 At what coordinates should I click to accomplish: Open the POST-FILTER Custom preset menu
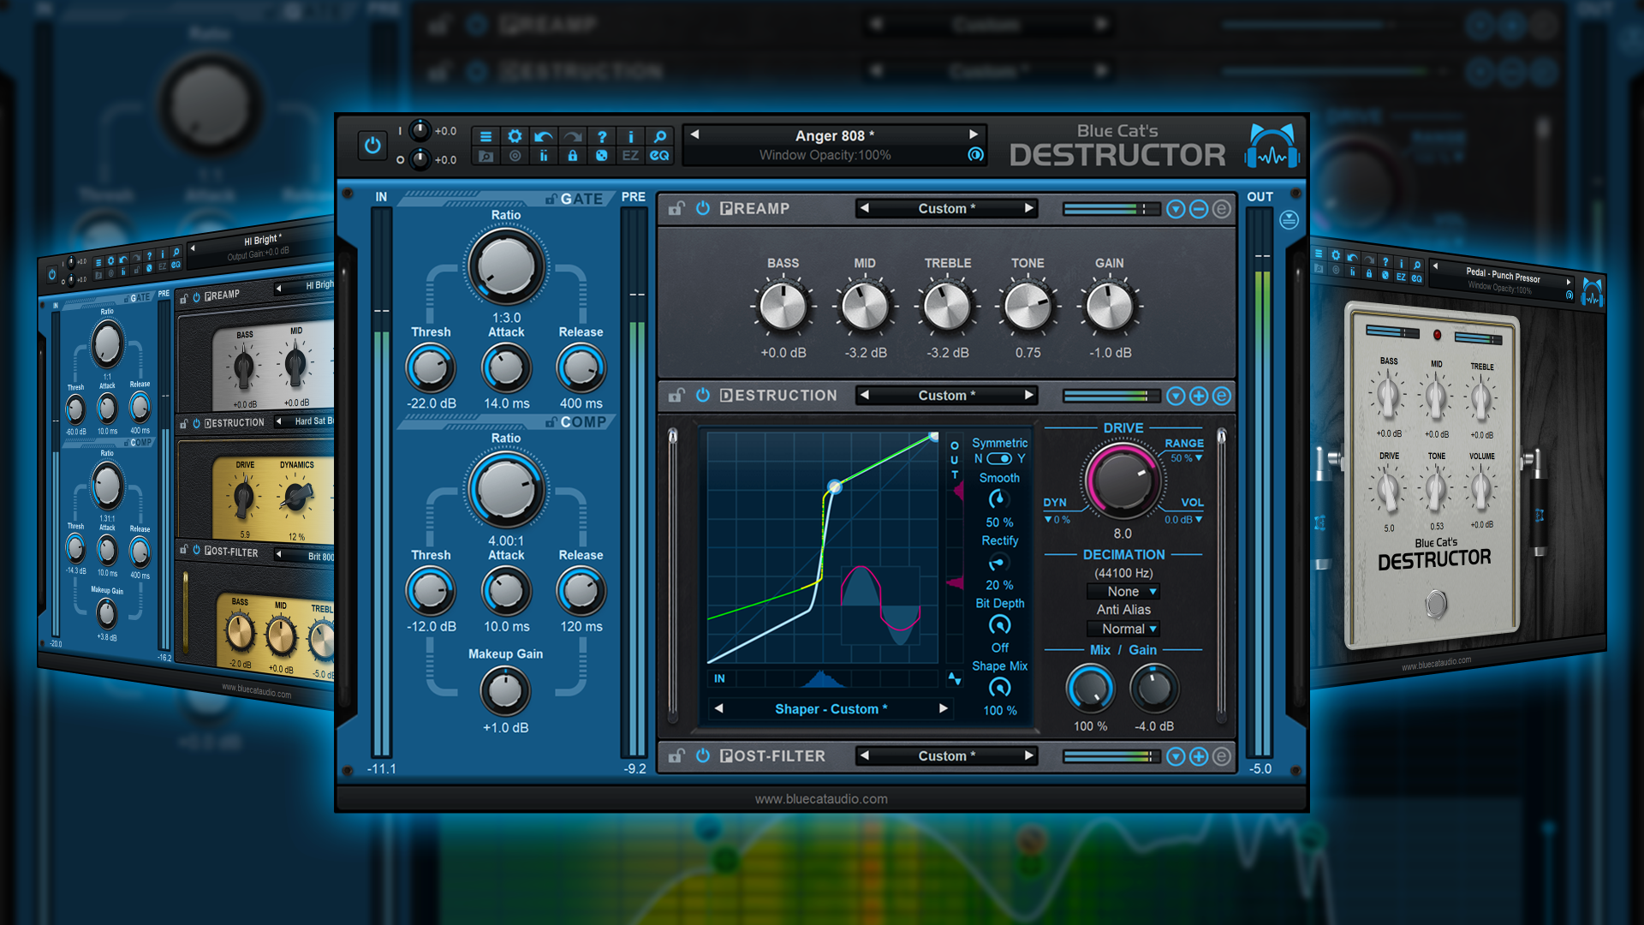tap(945, 755)
